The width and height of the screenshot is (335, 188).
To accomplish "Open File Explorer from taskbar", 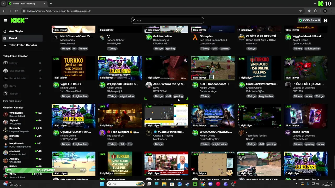I will [x=164, y=184].
